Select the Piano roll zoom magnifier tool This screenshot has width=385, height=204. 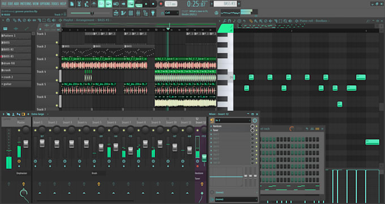[285, 21]
